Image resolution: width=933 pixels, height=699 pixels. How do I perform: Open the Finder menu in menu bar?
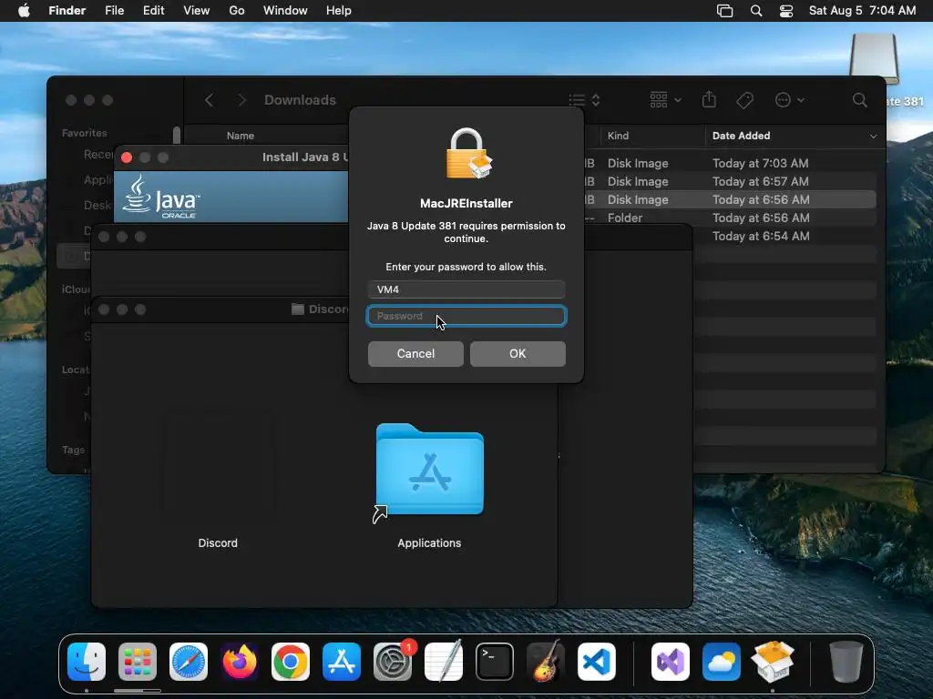point(67,11)
